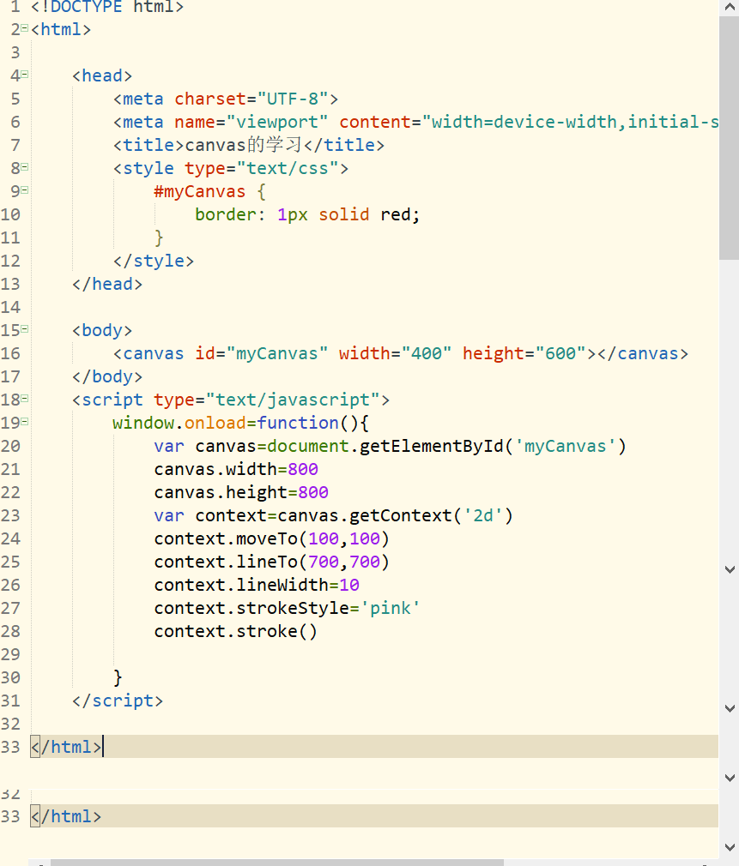Screen dimensions: 739x866
Task: Click the horizontal scrollbar thumb at the bottom
Action: pyautogui.click(x=277, y=862)
